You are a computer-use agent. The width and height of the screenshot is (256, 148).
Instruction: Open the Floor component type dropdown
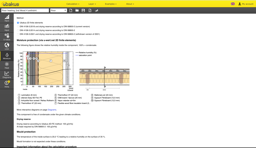[58, 10]
